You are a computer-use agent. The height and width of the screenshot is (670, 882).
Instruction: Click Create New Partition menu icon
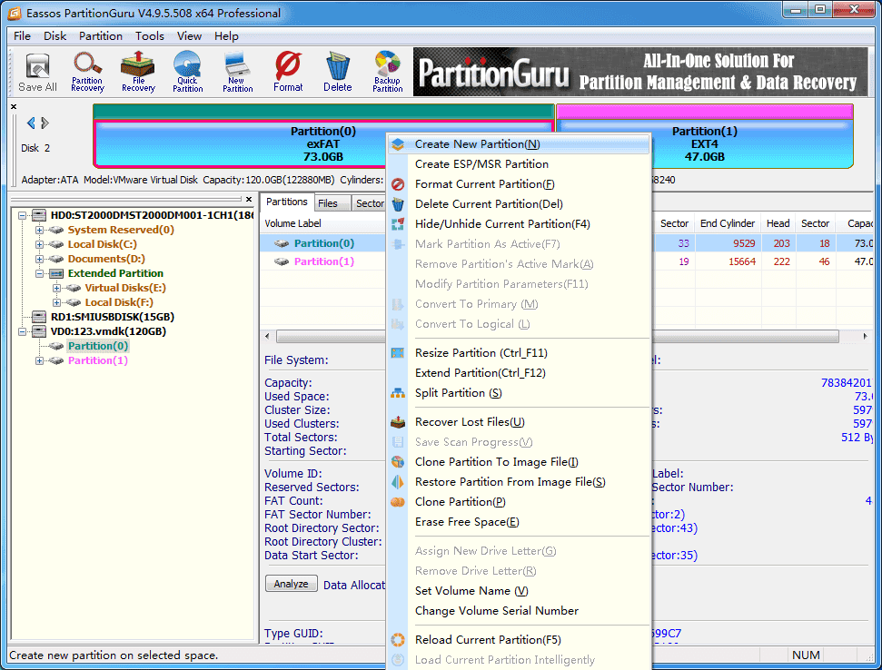pos(398,144)
